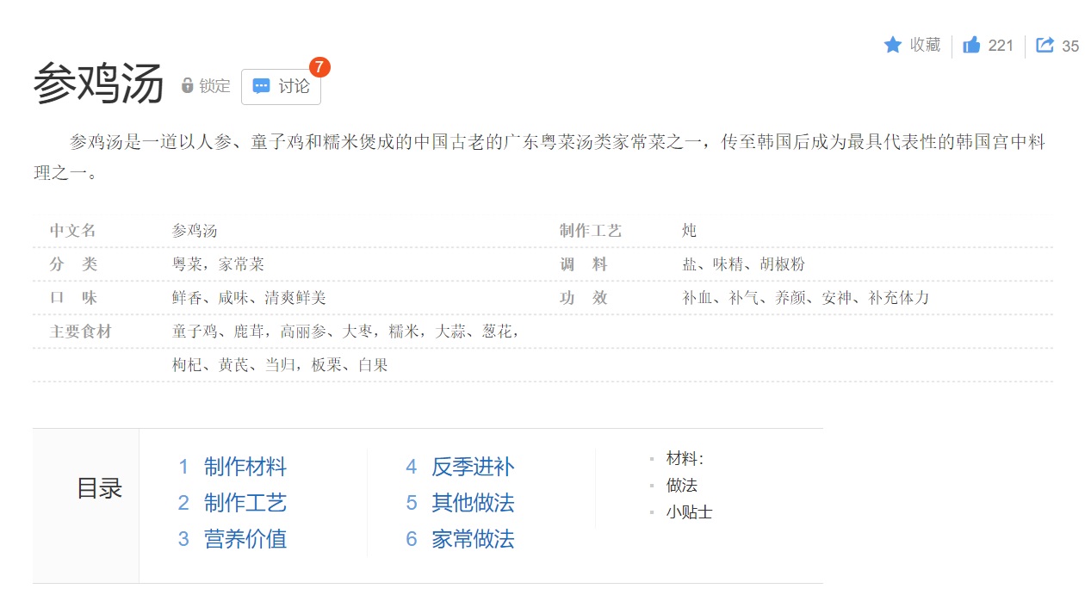Click the 分 类 field label
Screen dimensions: 1085x595
pos(73,264)
